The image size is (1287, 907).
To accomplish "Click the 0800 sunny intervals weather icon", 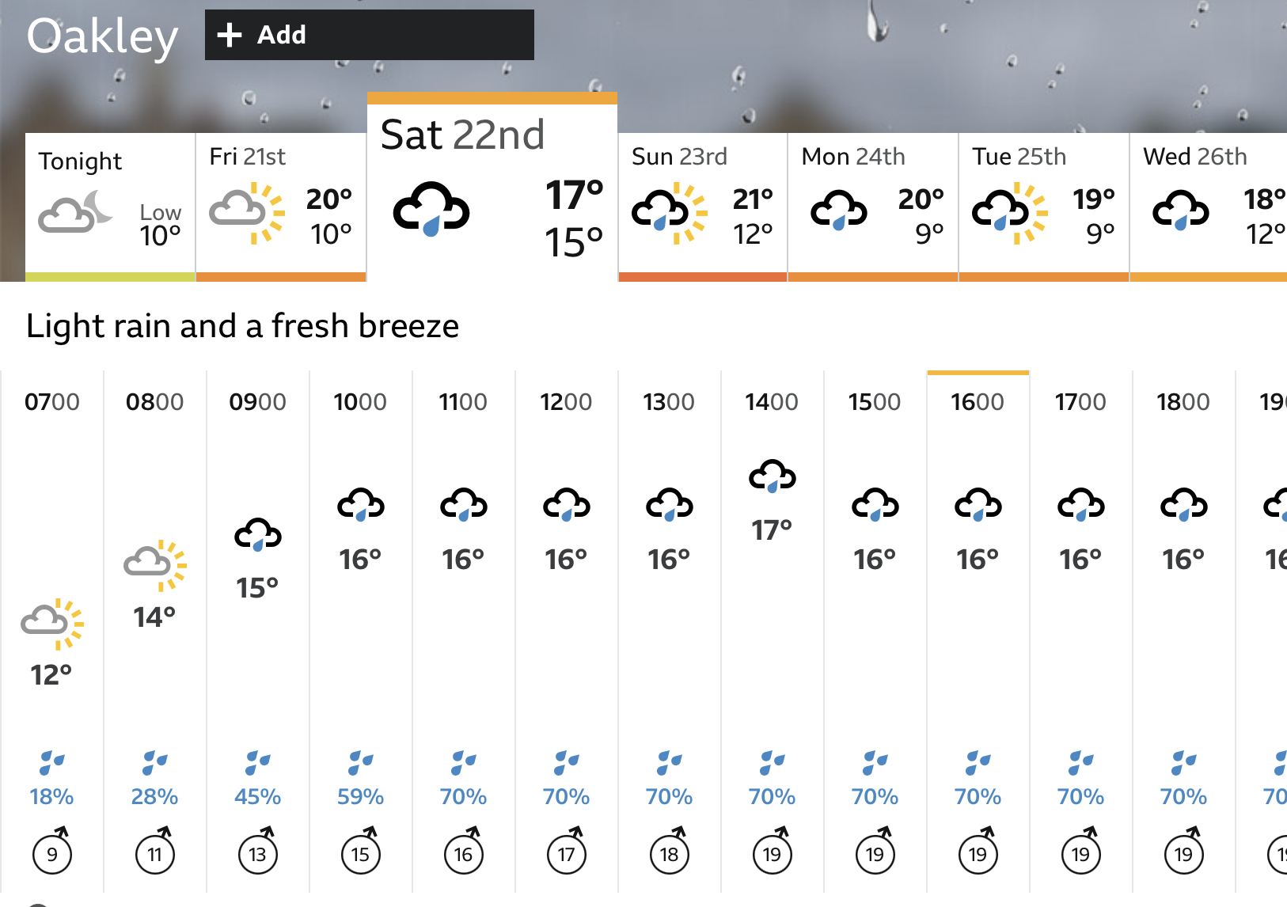I will coord(155,565).
